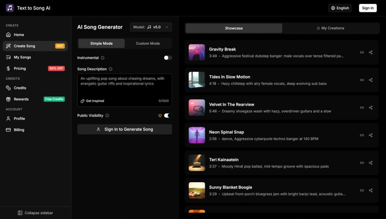Viewport: 386px width, 219px height.
Task: Click the crown premium icon beside visibility toggle
Action: tap(160, 115)
